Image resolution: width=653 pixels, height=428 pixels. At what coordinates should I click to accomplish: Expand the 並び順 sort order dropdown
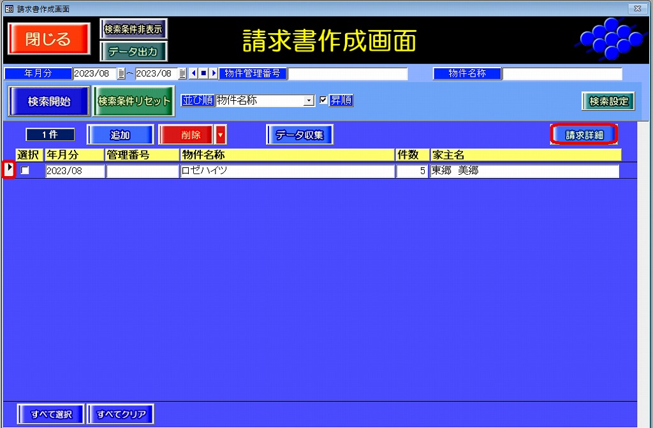coord(309,101)
